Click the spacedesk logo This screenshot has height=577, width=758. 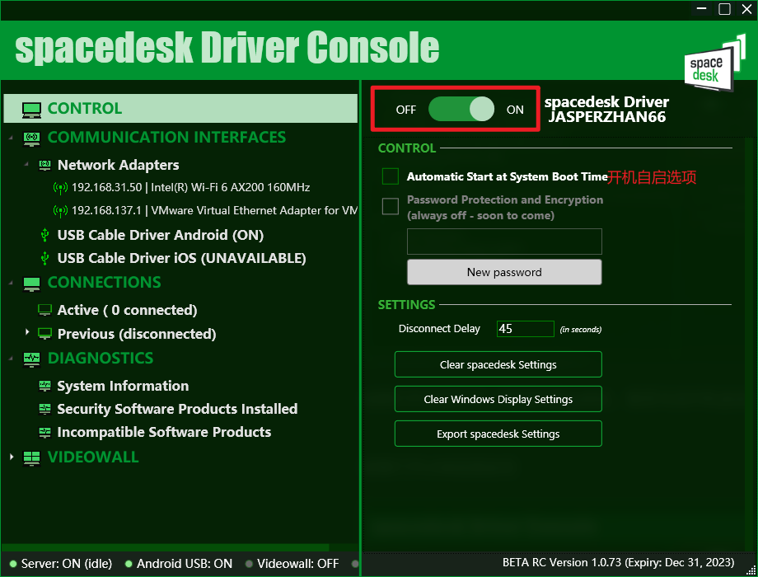[x=714, y=63]
